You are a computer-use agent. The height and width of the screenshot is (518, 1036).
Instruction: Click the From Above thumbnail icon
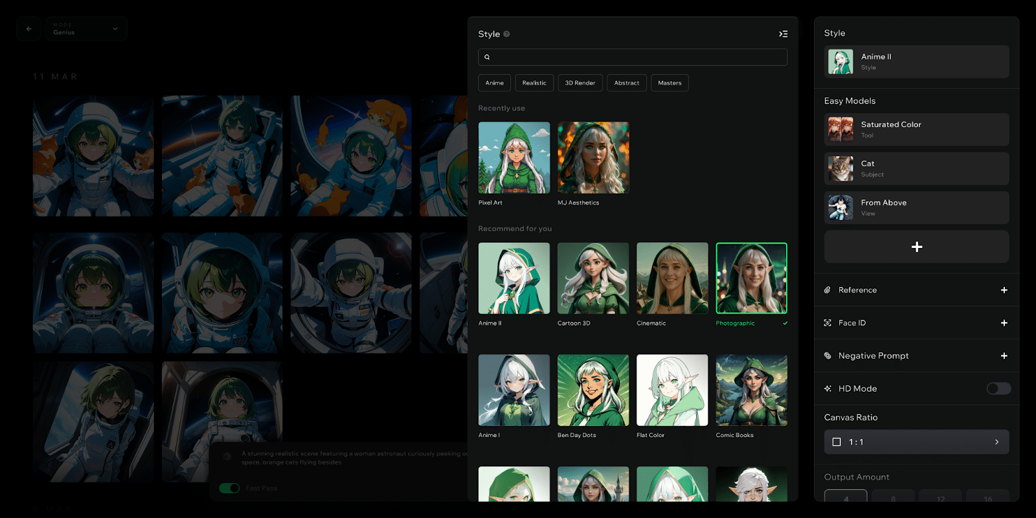coord(840,207)
